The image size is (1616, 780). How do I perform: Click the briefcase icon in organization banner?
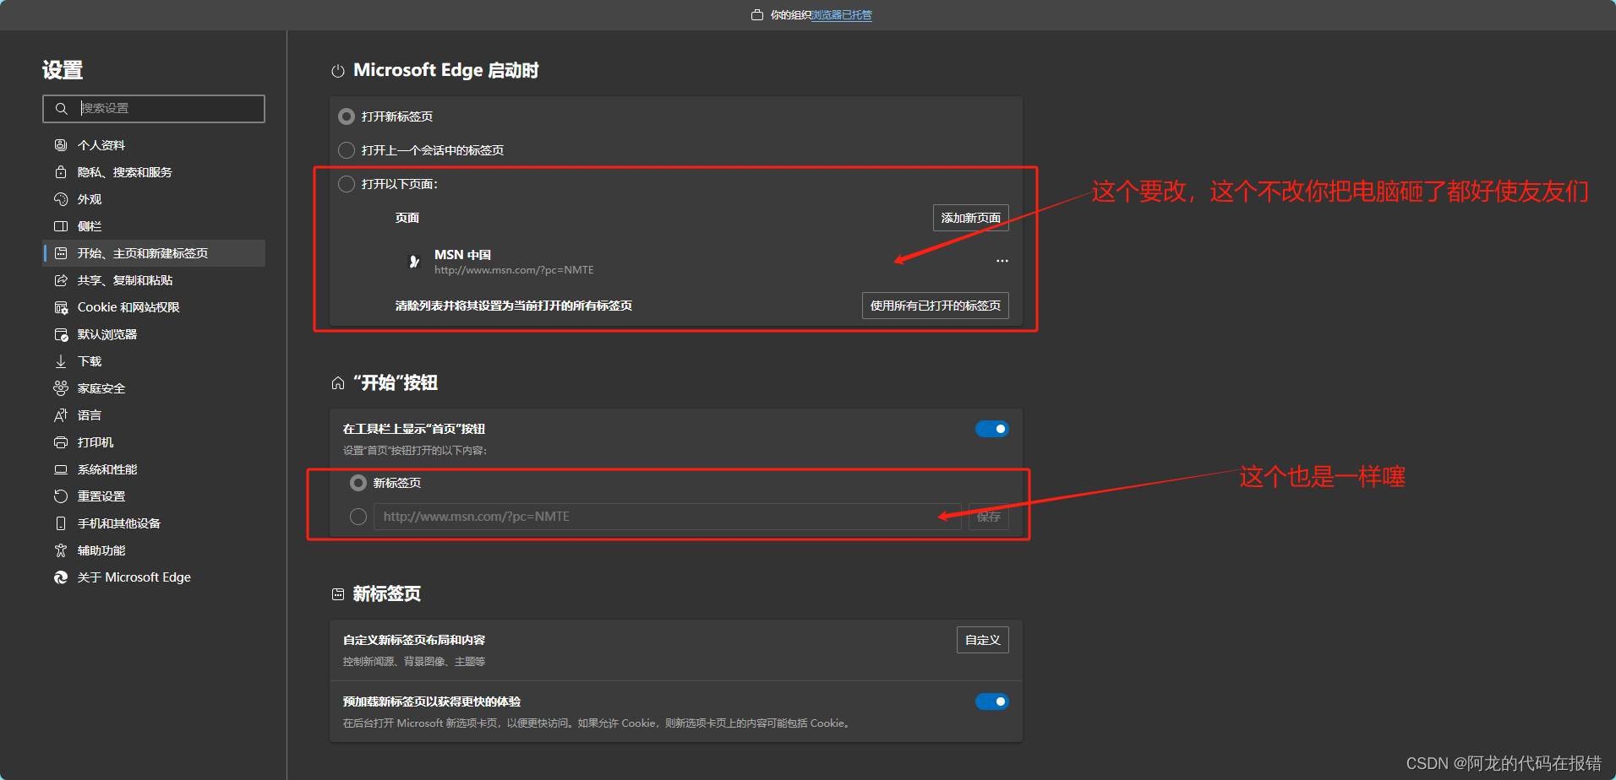click(757, 15)
